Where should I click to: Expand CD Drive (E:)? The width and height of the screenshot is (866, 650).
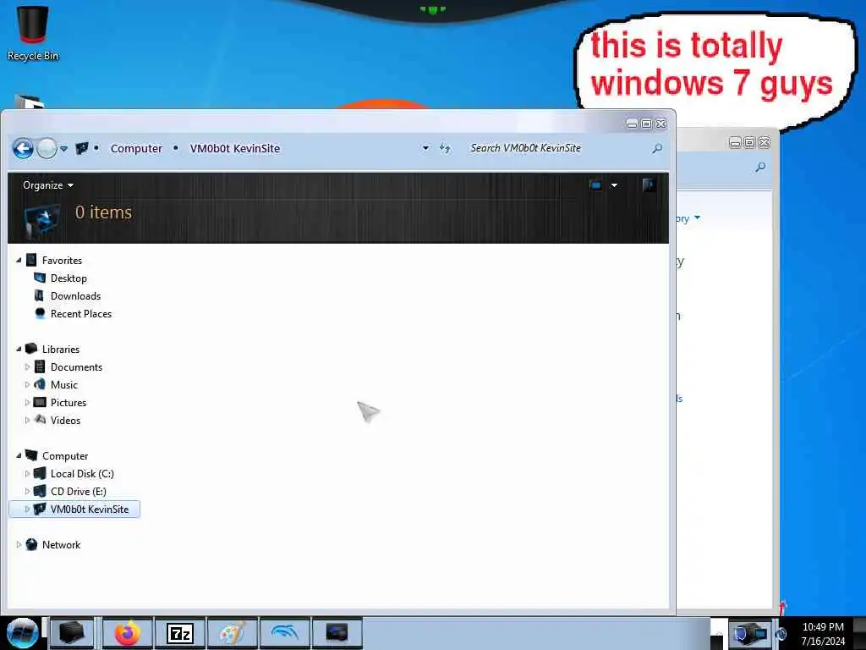tap(27, 492)
